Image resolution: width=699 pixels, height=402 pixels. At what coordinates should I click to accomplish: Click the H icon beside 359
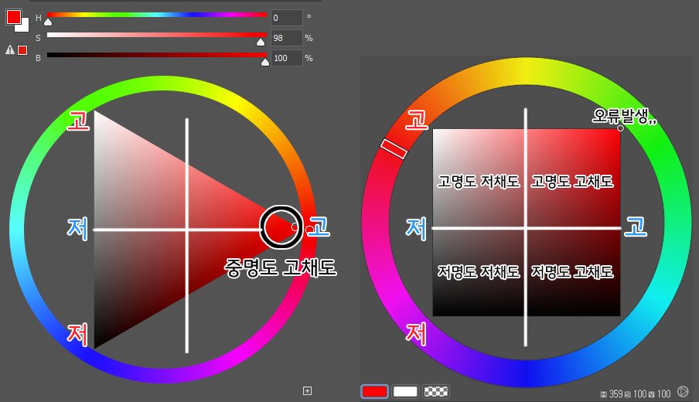(x=604, y=394)
